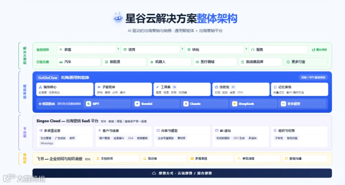Click the 目标 / KPI 驱动闭环 pill

tap(313, 78)
